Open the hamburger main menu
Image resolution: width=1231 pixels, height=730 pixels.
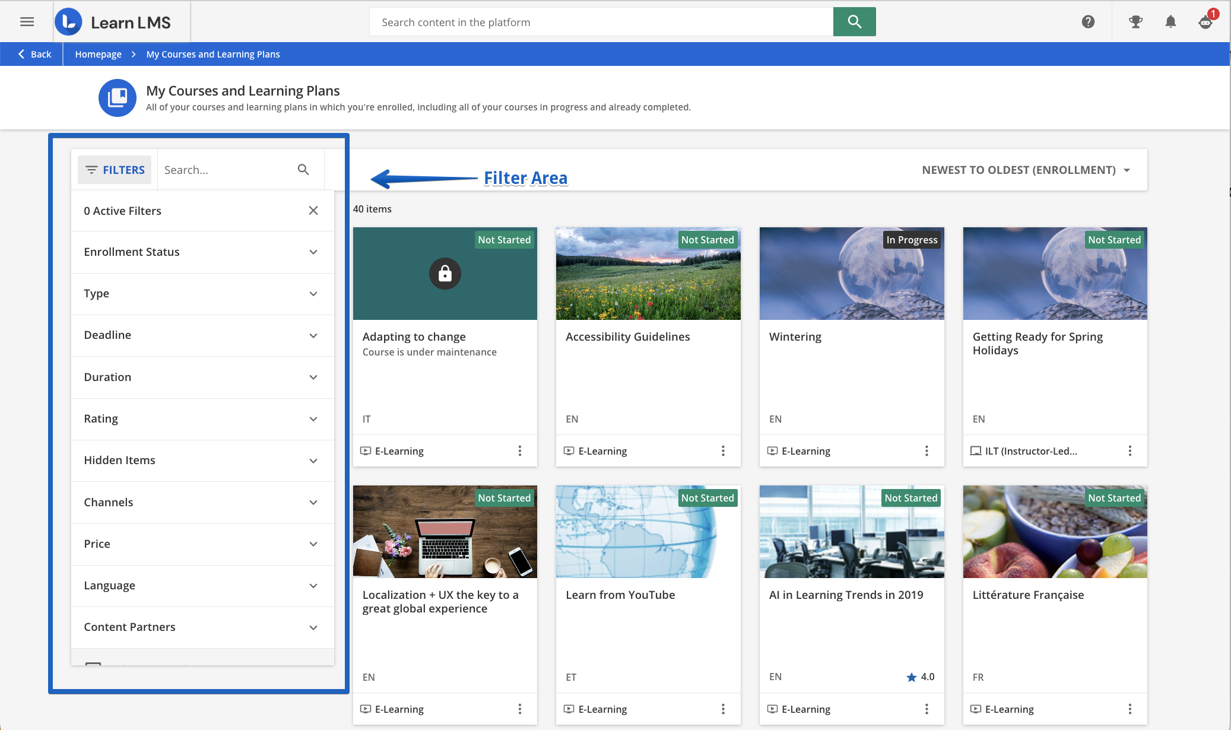click(27, 22)
